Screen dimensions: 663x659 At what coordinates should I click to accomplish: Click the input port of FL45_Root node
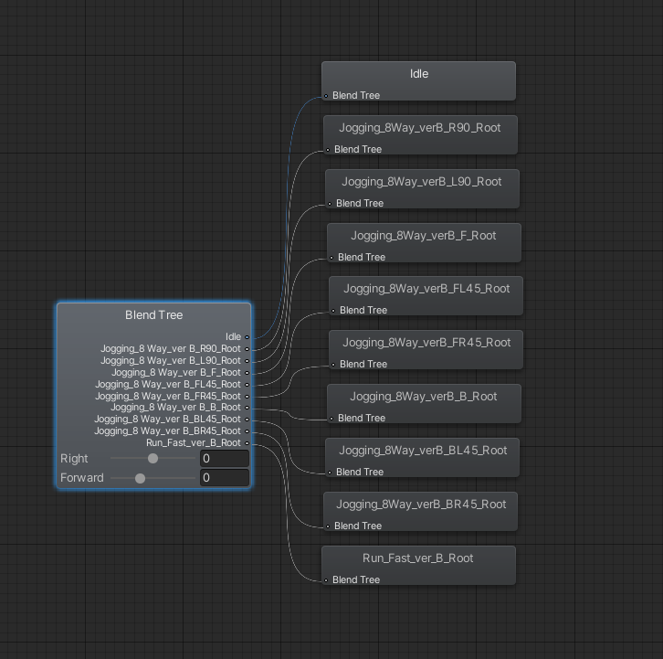tap(333, 311)
